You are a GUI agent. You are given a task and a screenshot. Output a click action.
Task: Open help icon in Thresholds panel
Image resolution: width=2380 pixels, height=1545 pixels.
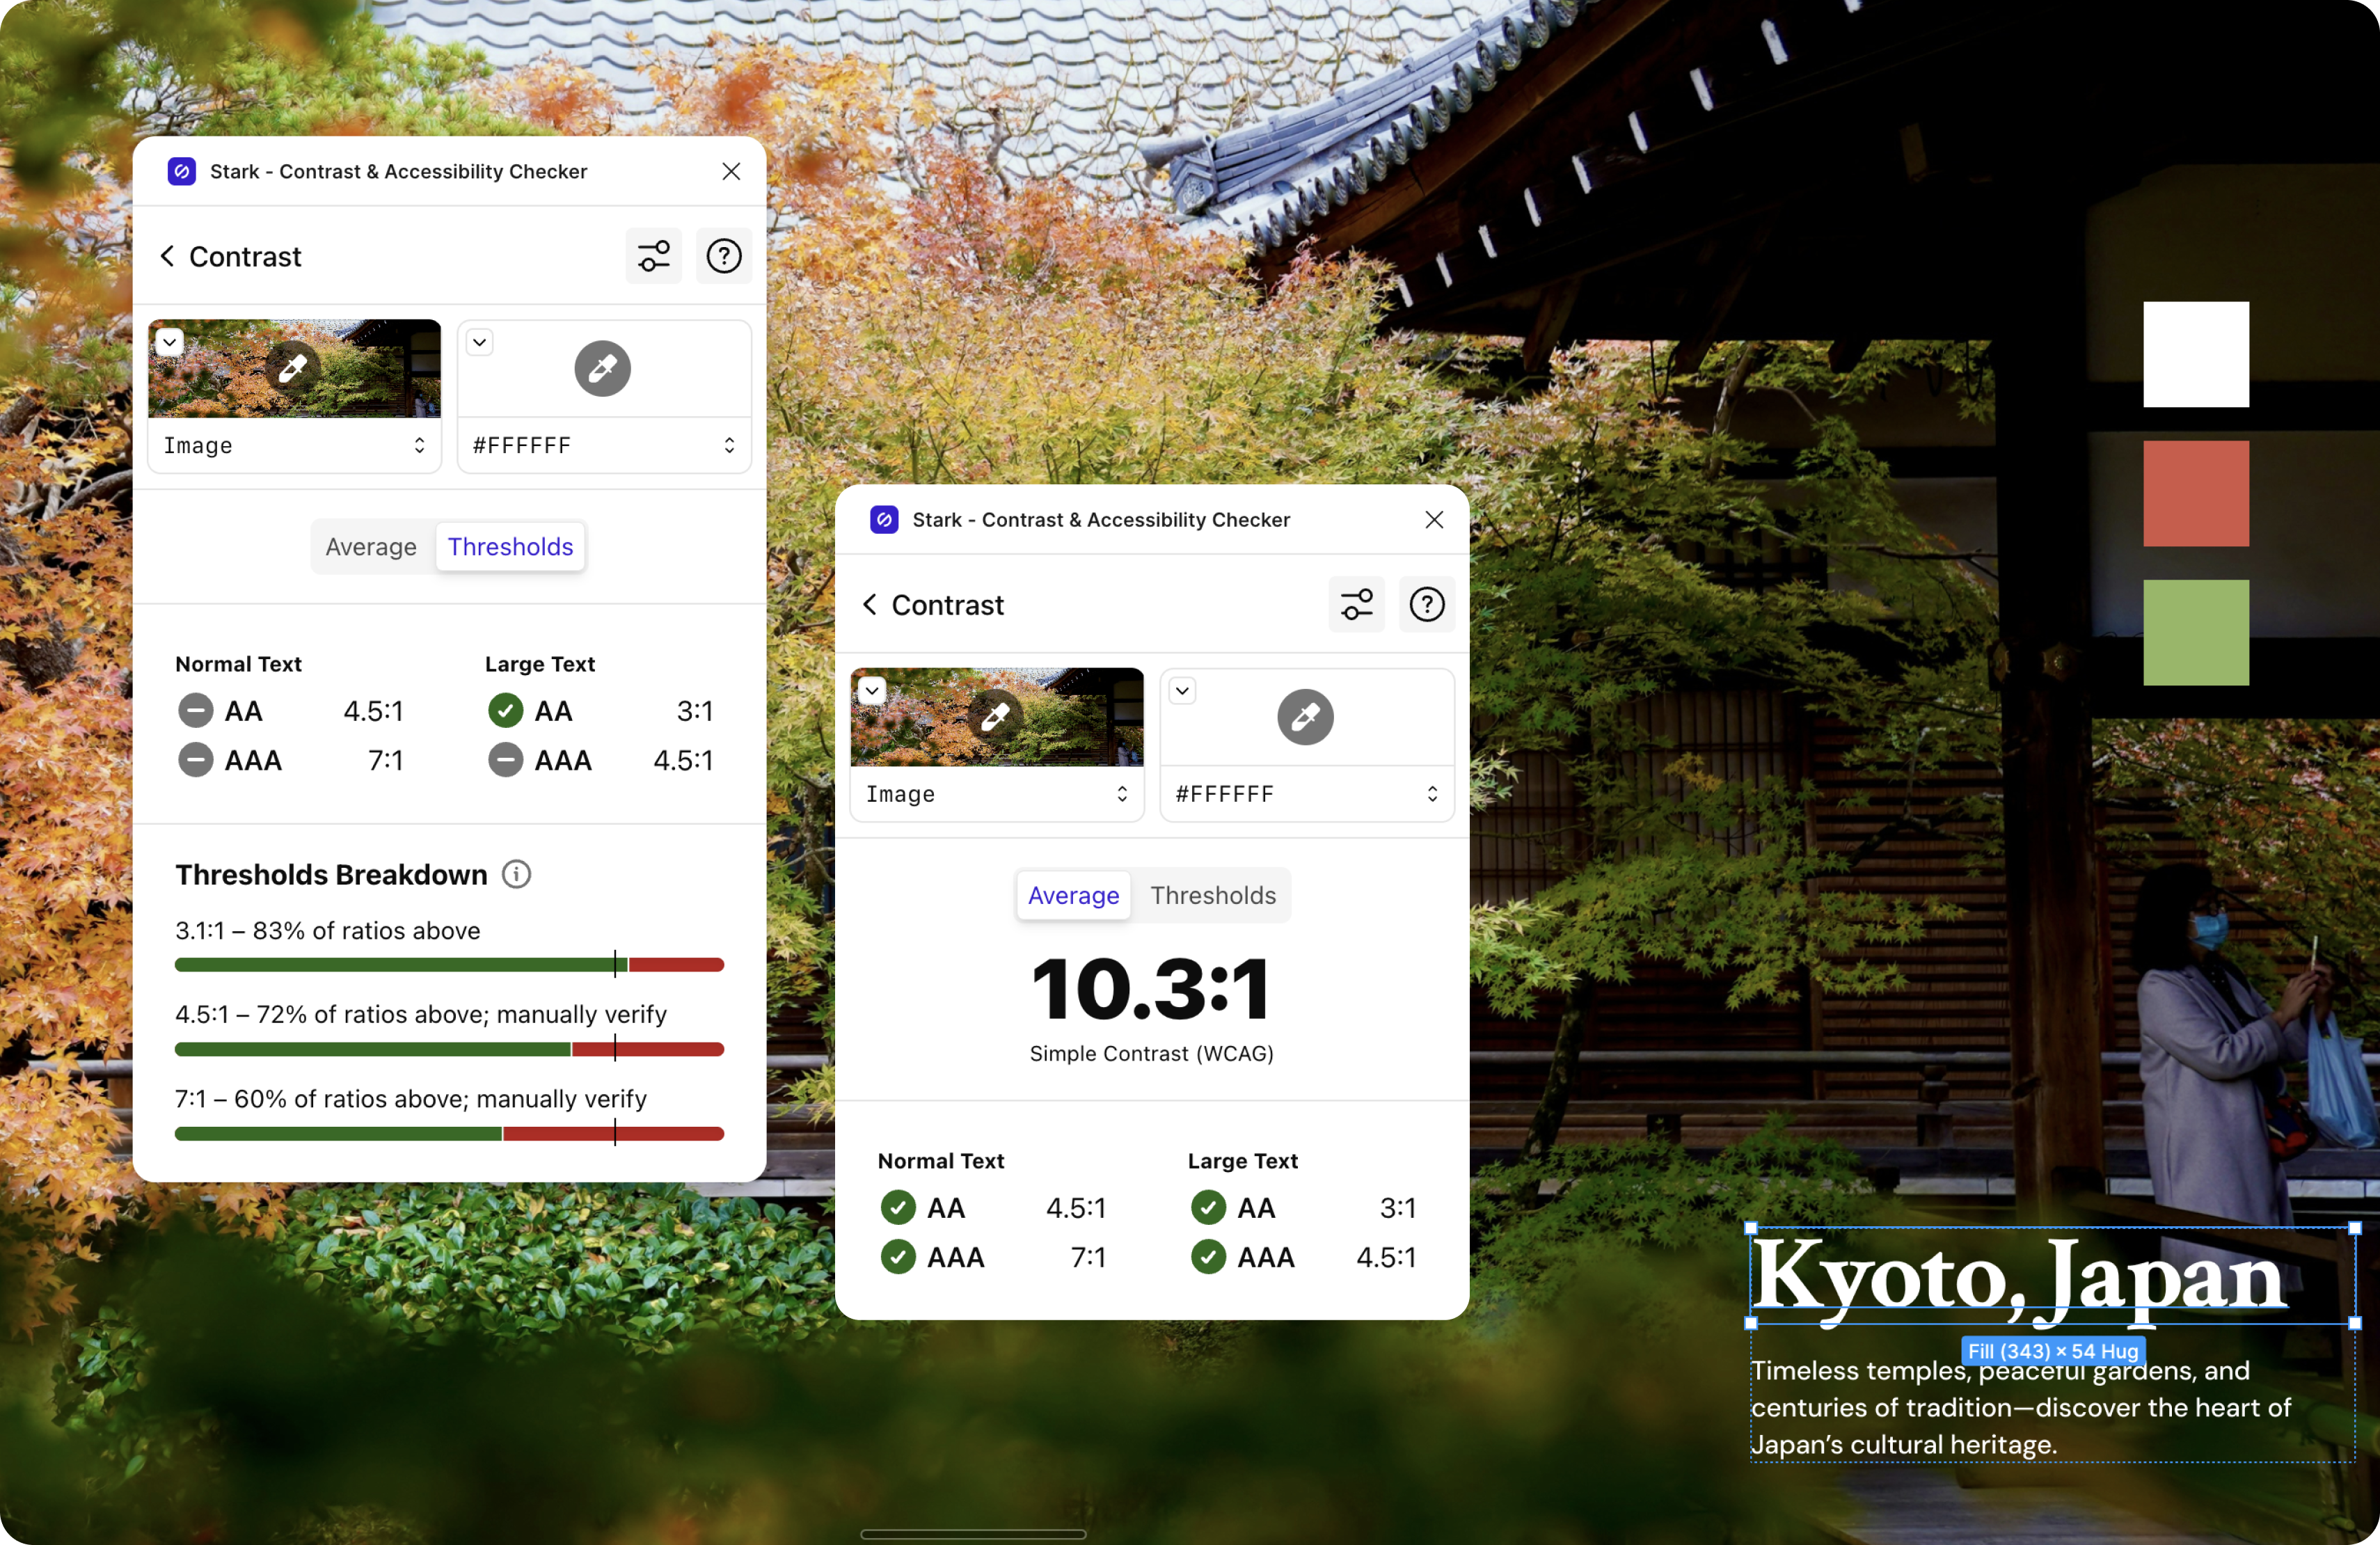(723, 256)
